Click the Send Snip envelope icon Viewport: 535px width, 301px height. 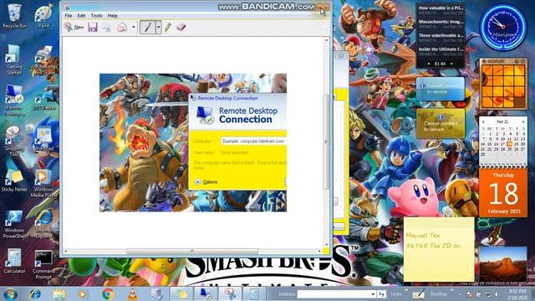point(122,28)
